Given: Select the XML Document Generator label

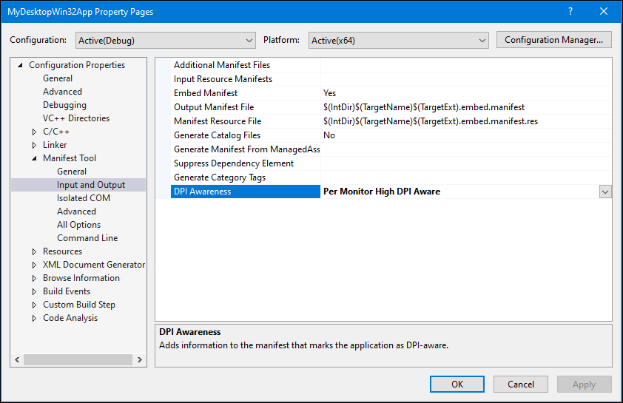Looking at the screenshot, I should pyautogui.click(x=94, y=265).
